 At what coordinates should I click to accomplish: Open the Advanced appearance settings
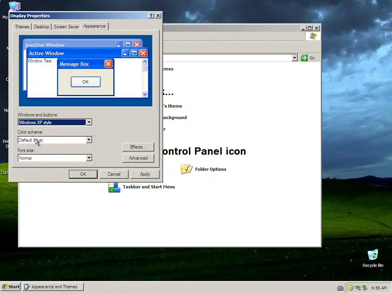click(x=138, y=158)
